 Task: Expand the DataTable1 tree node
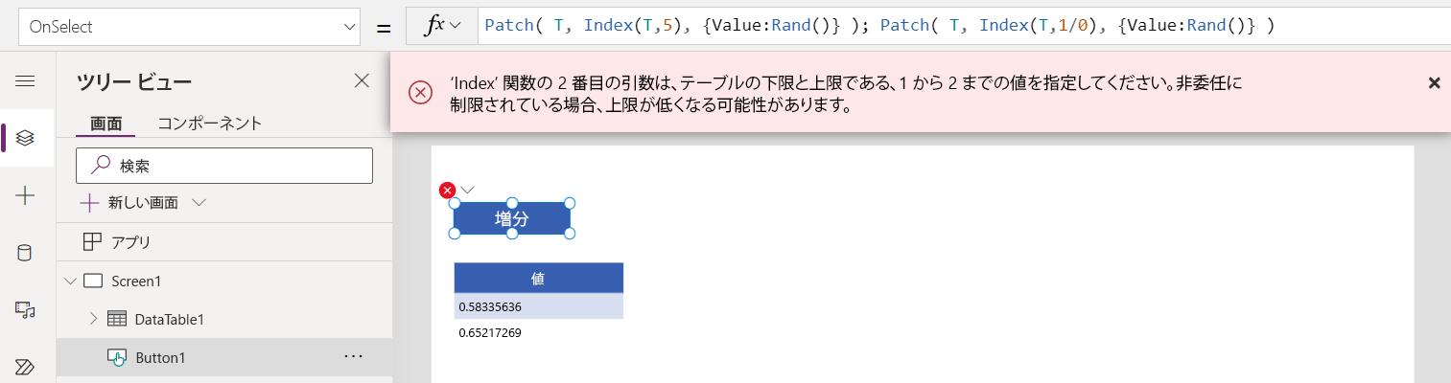point(93,319)
